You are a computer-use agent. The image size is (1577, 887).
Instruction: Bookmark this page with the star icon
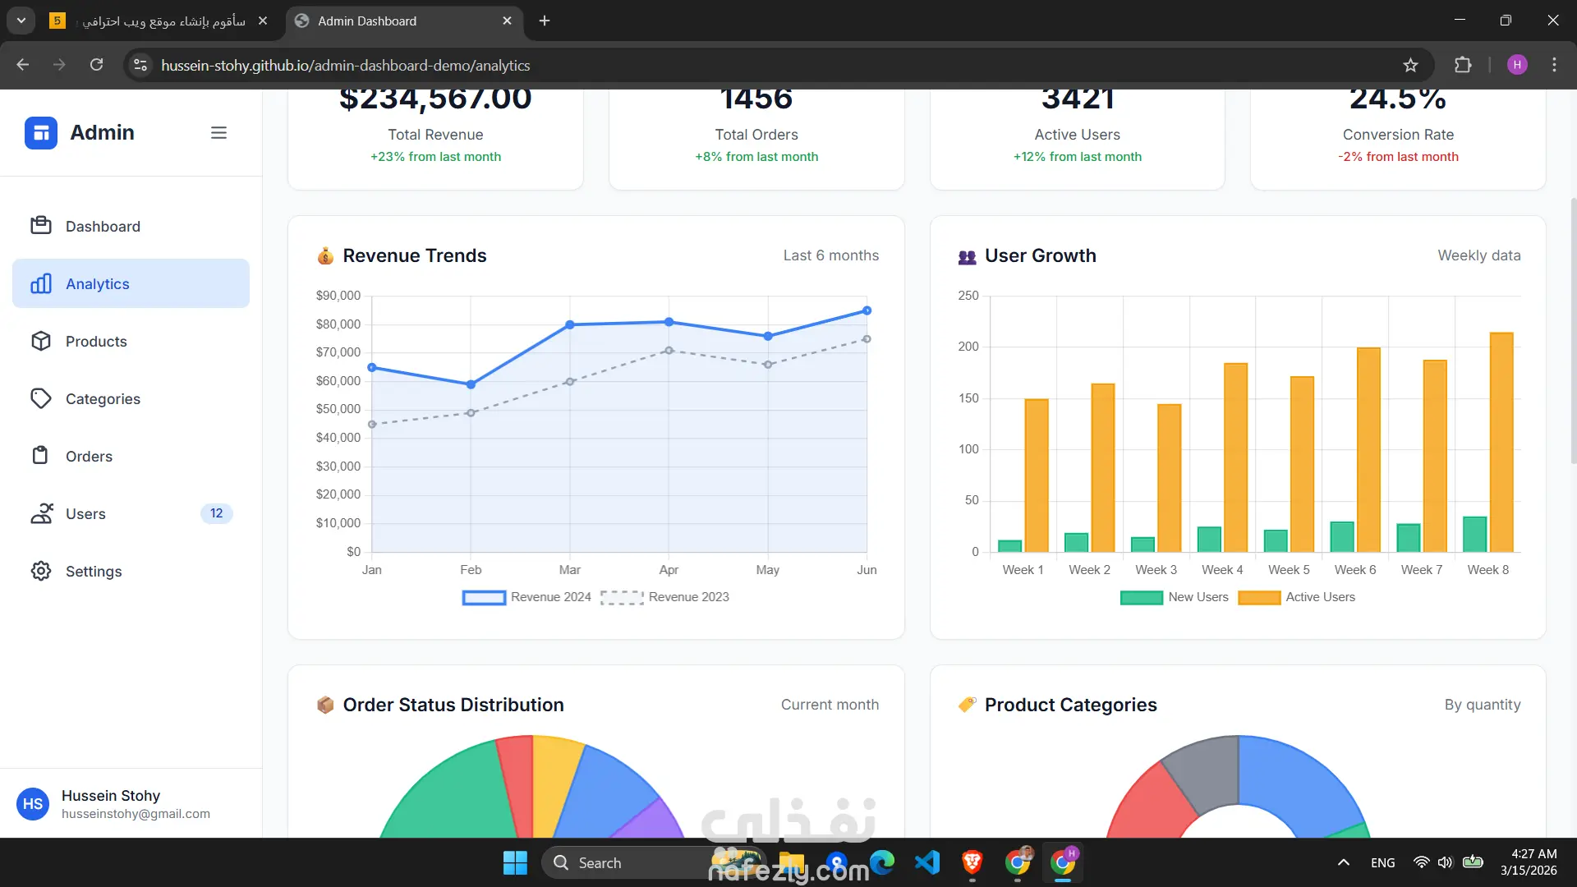pyautogui.click(x=1410, y=65)
